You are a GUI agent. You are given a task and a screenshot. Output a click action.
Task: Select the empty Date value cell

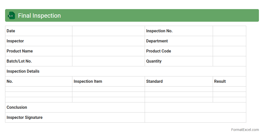tap(108, 31)
